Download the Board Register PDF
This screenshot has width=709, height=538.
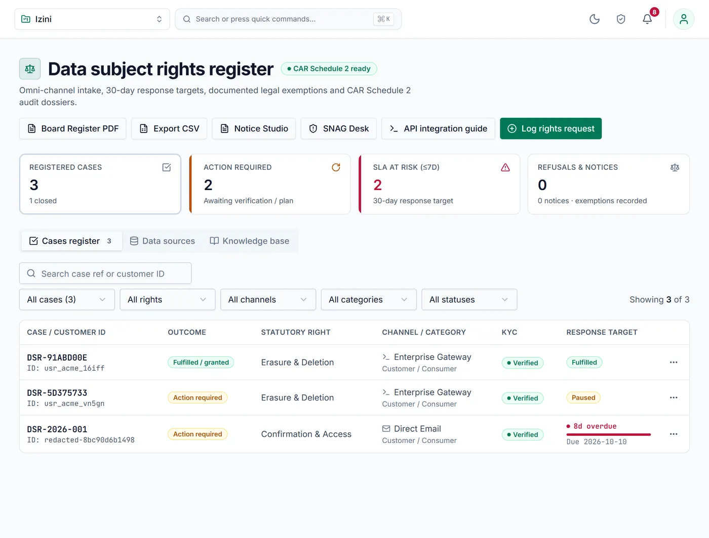pos(73,128)
